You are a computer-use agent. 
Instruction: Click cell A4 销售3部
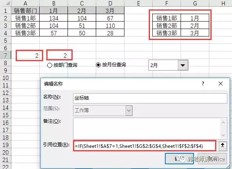25,33
